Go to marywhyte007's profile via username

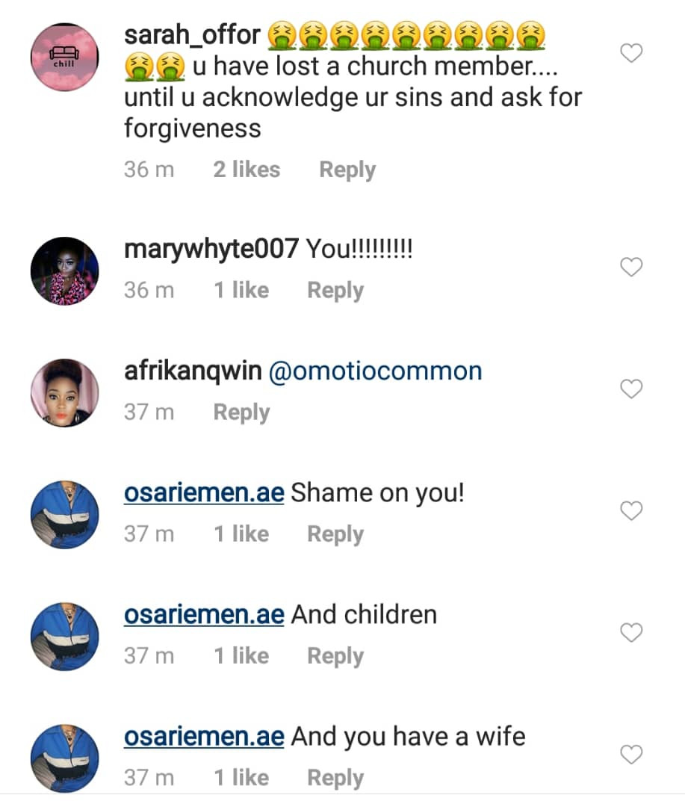(211, 249)
